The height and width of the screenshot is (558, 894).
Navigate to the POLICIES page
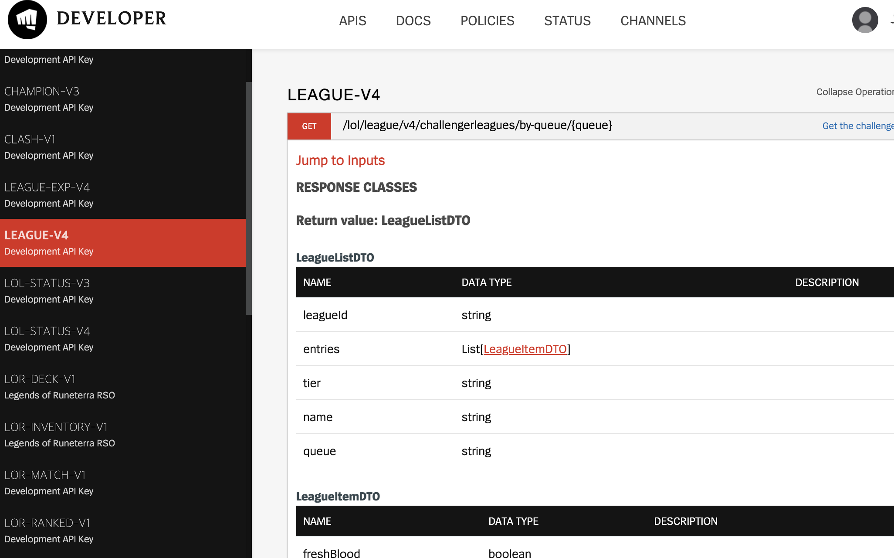tap(488, 20)
